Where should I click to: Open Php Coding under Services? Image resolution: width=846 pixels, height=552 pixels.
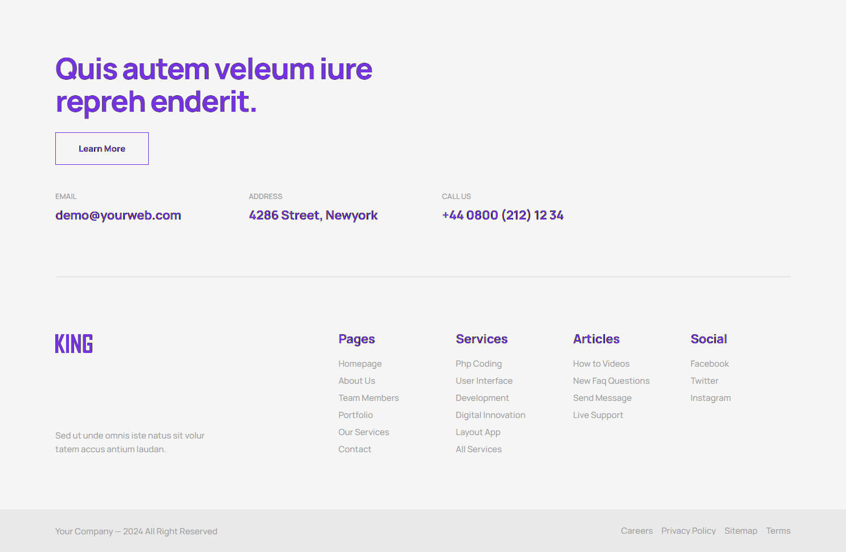pos(478,363)
